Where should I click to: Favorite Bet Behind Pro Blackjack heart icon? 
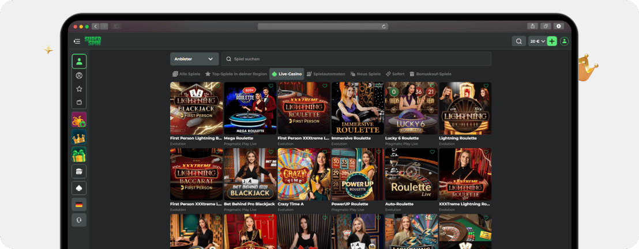coord(271,152)
